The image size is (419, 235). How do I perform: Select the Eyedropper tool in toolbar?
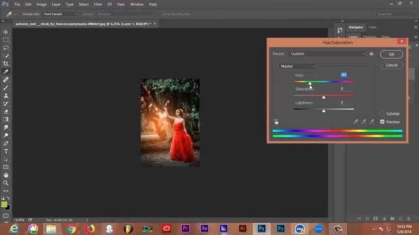click(x=6, y=72)
